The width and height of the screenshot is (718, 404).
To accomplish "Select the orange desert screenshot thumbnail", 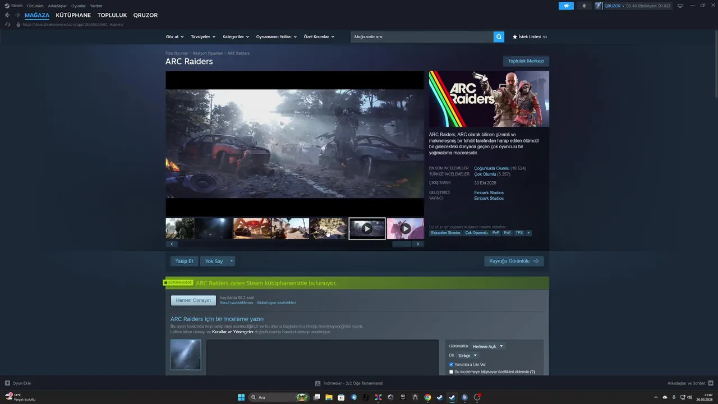I will click(252, 228).
